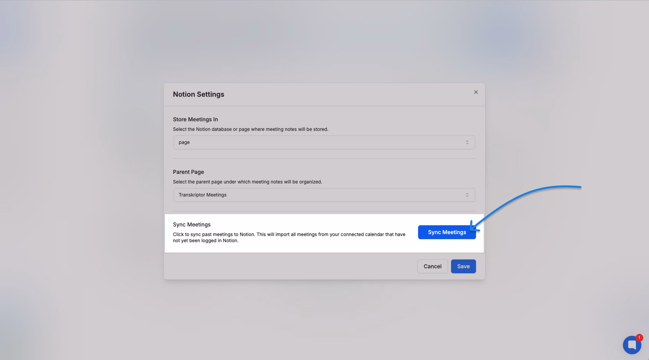
Task: Click the chevron beside "Transkriptor Meetings"
Action: coord(467,195)
